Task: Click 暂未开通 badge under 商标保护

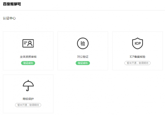Action: 28,105
